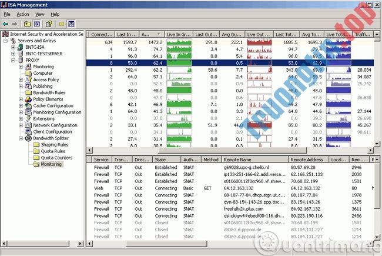382x256 pixels.
Task: Open the File menu
Action: pos(6,14)
